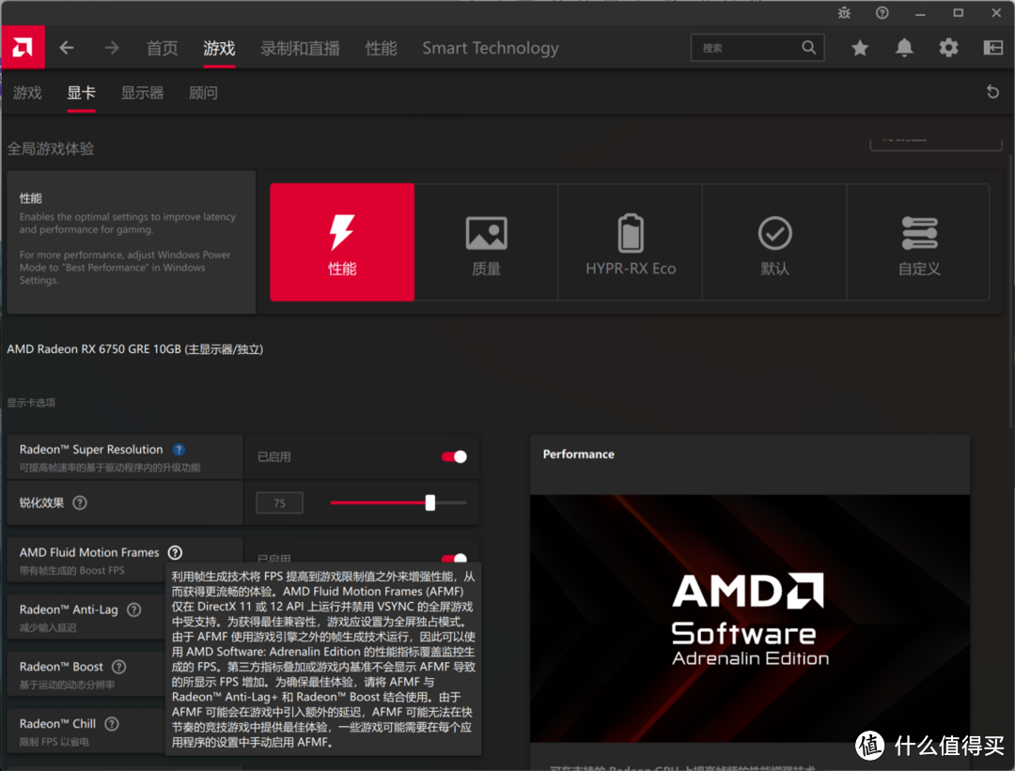Click the partially hidden dropdown near top right
Image resolution: width=1015 pixels, height=771 pixels.
click(x=935, y=143)
